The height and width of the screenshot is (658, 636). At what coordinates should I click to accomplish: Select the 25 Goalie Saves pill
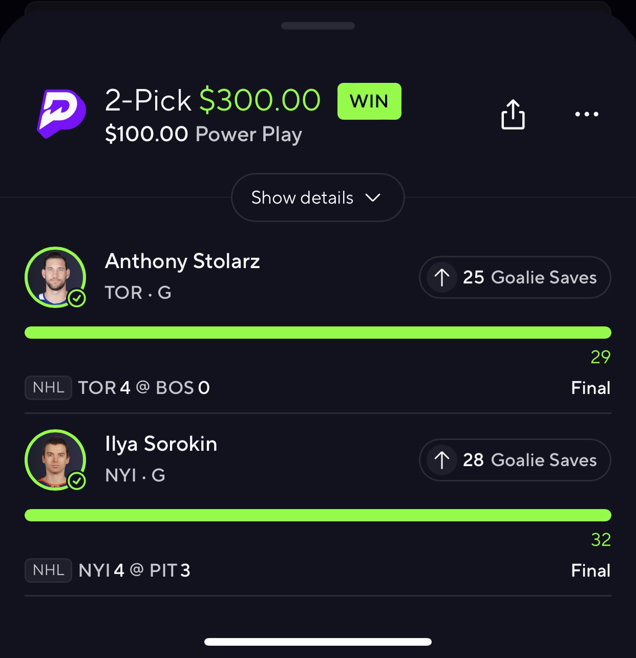click(x=515, y=277)
